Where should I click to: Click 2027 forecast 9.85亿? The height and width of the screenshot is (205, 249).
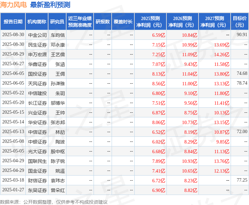[x=223, y=142]
